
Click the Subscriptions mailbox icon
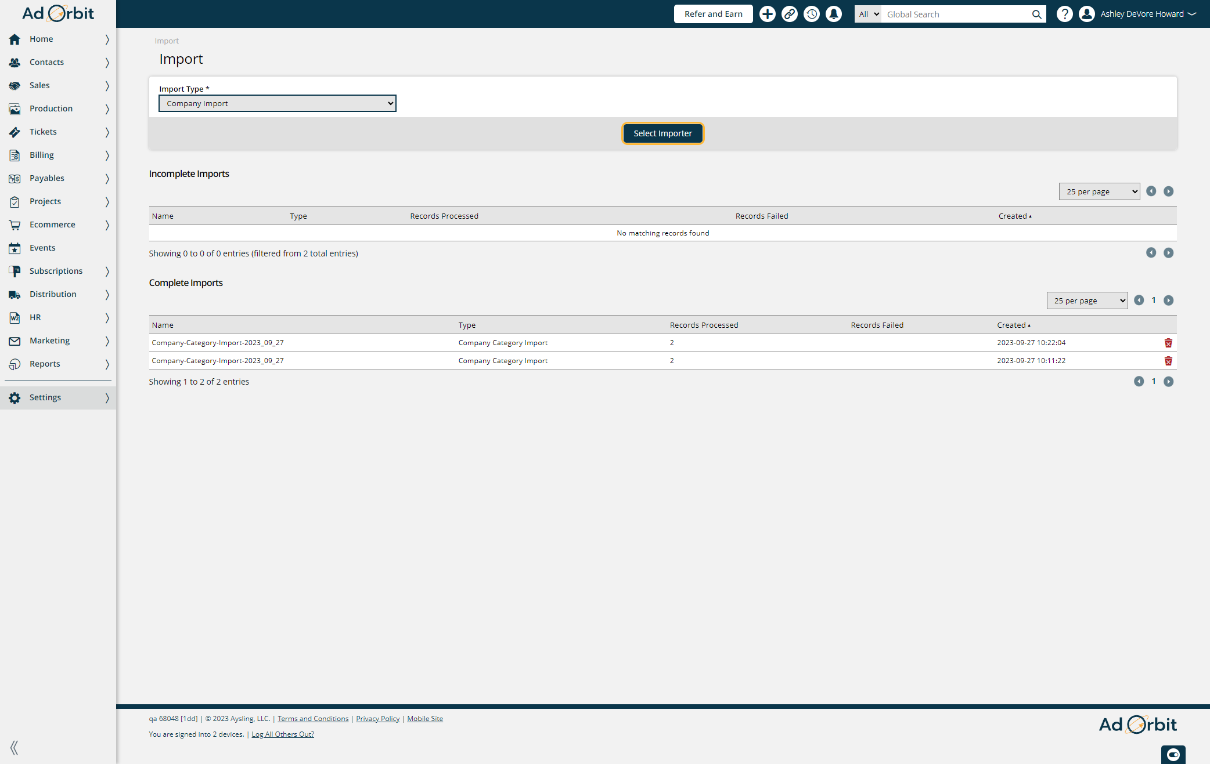tap(15, 271)
